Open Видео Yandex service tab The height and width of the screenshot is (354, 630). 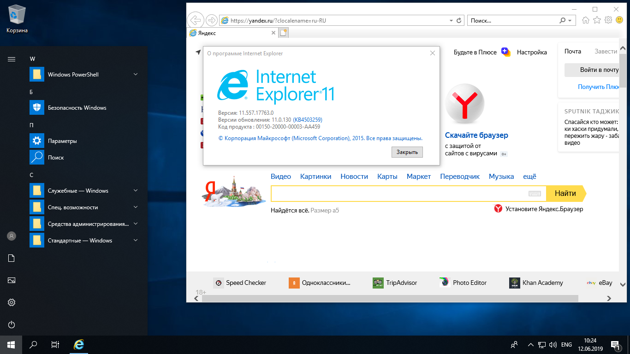281,177
